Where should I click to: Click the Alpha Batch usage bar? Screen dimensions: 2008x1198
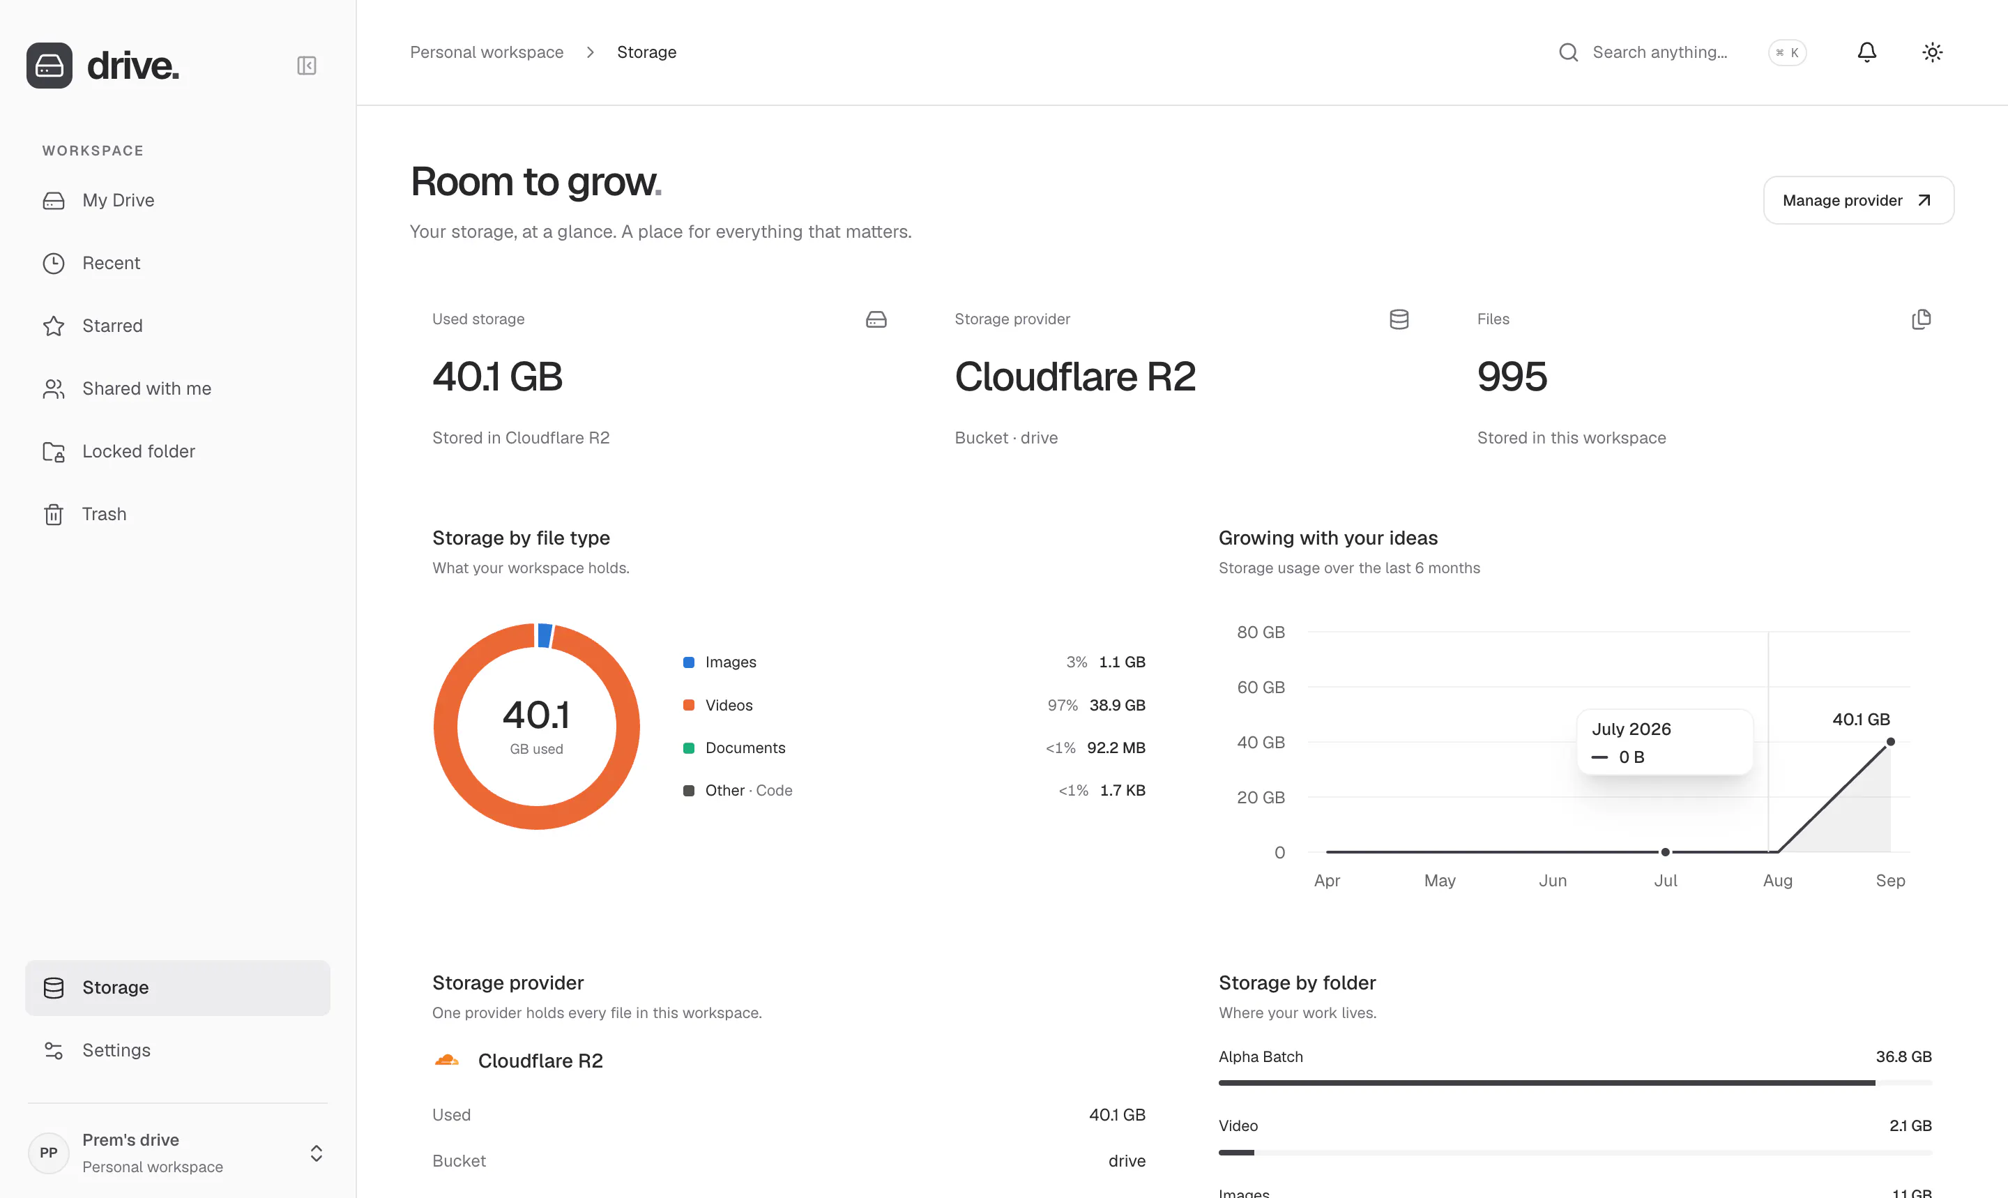(x=1574, y=1084)
